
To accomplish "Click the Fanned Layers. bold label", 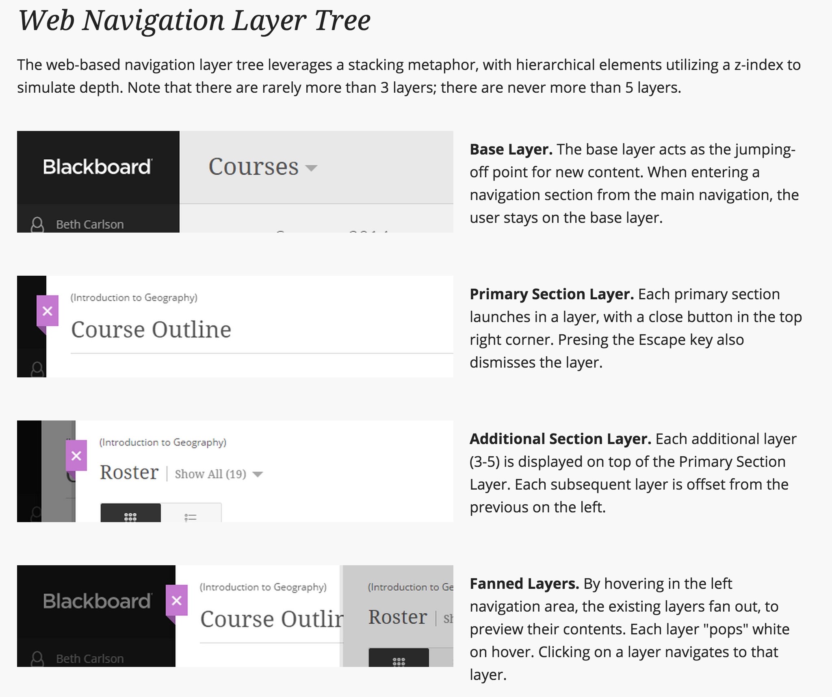I will tap(524, 584).
